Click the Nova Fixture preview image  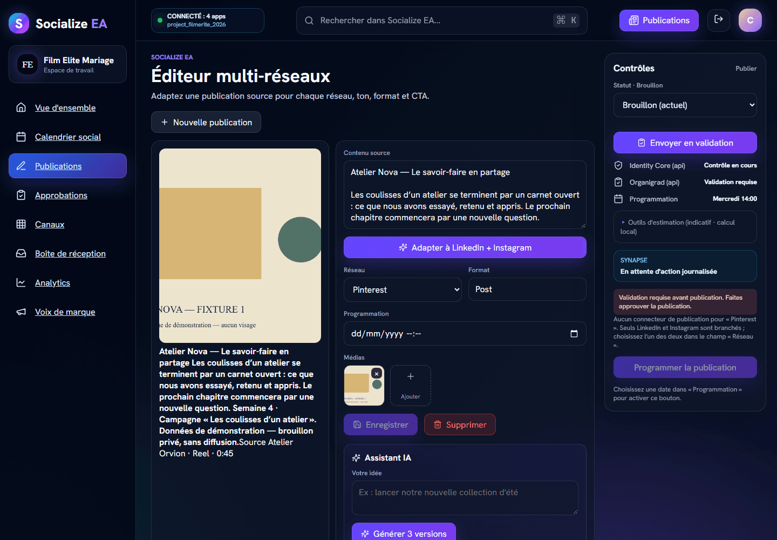pos(240,246)
